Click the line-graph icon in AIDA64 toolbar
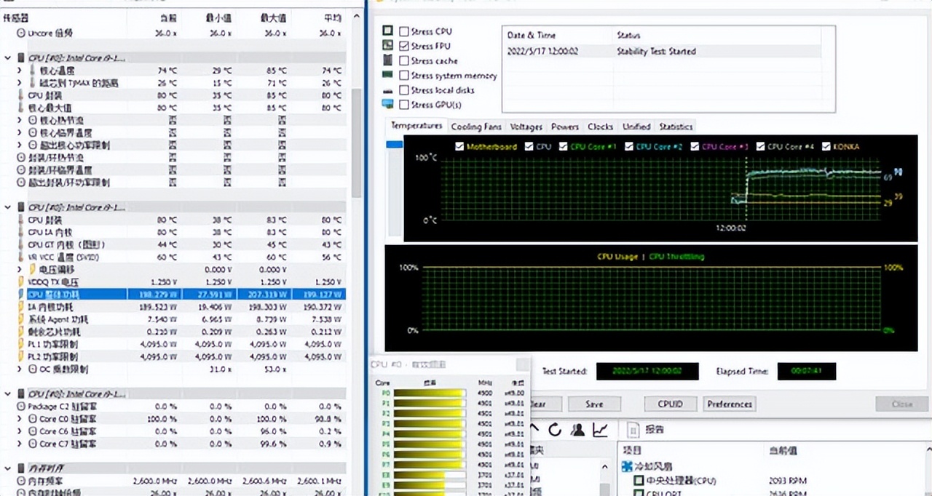 [600, 430]
